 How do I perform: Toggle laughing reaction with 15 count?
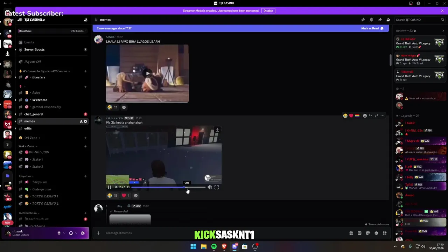(112, 196)
